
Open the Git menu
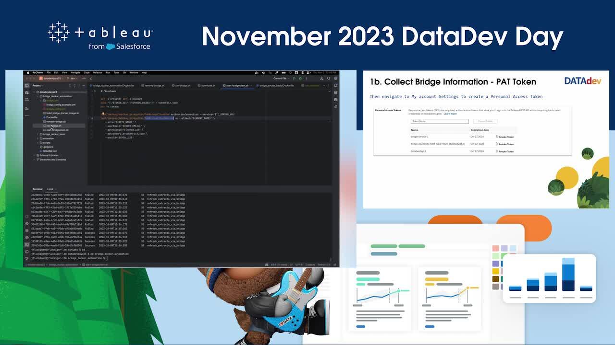coord(124,72)
